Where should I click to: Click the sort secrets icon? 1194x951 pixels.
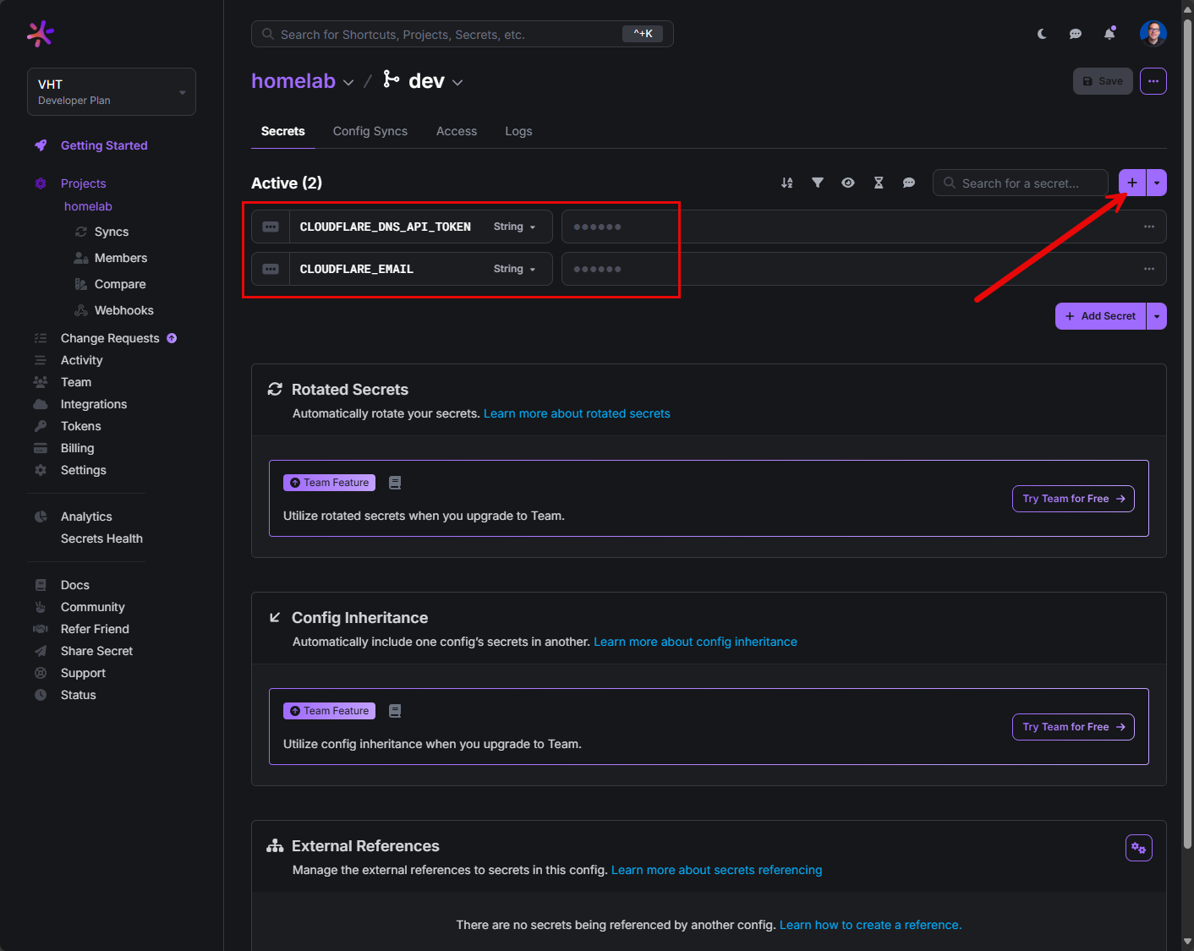[x=787, y=183]
